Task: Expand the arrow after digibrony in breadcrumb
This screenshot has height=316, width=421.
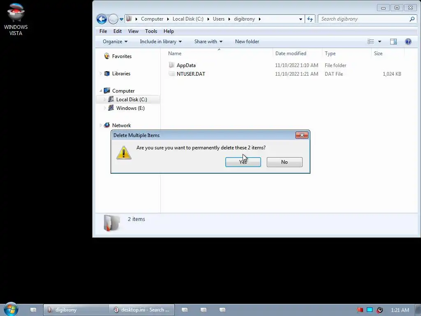Action: [260, 19]
